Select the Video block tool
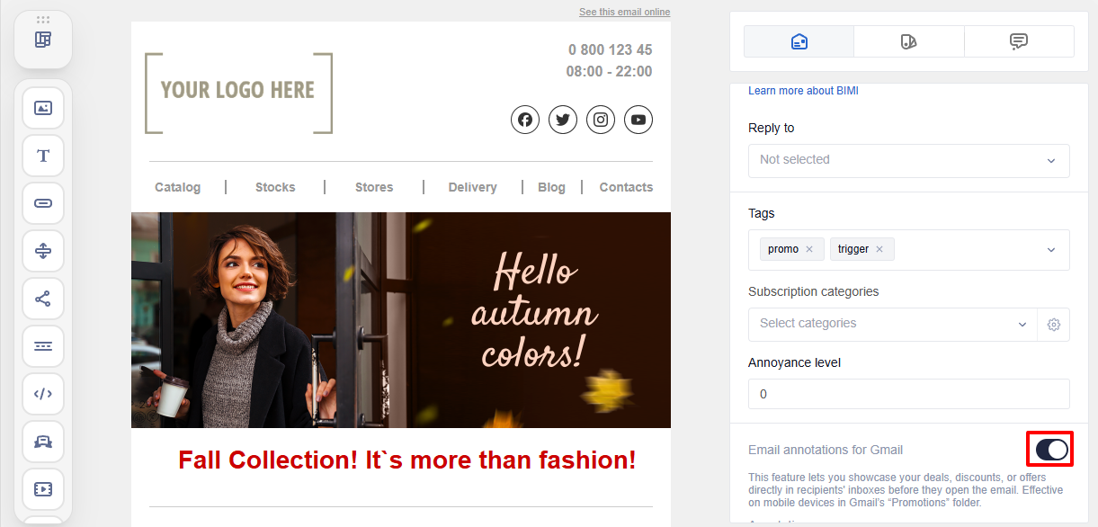 (x=42, y=489)
